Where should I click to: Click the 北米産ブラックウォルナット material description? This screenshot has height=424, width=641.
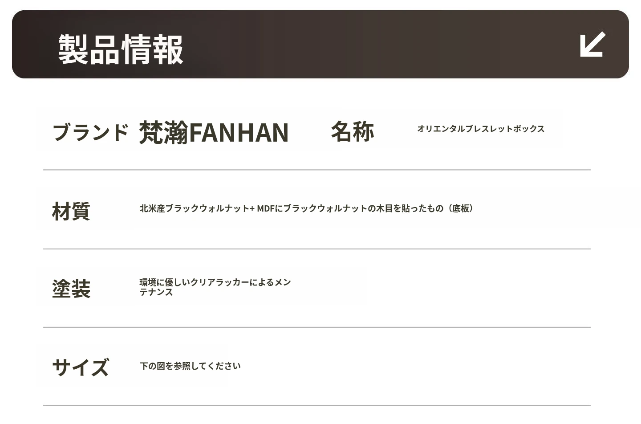pyautogui.click(x=196, y=208)
